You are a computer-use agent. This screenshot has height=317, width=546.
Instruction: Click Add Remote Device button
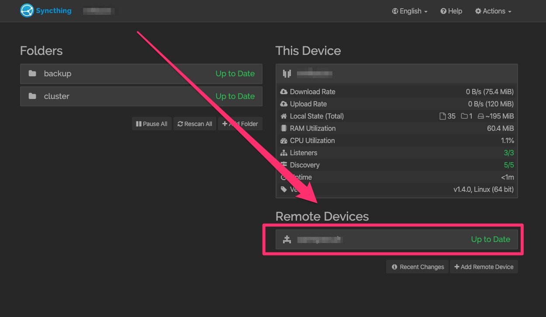(x=484, y=267)
